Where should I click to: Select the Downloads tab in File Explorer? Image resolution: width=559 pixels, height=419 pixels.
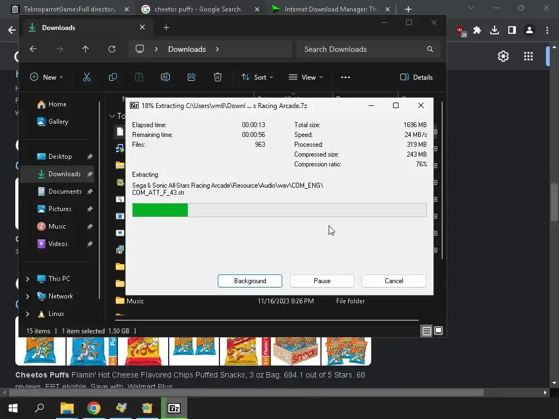[x=88, y=27]
